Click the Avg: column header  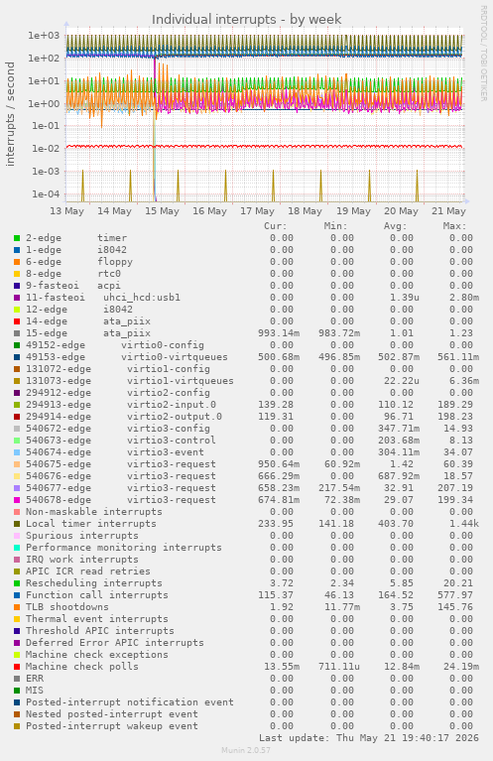pos(395,226)
